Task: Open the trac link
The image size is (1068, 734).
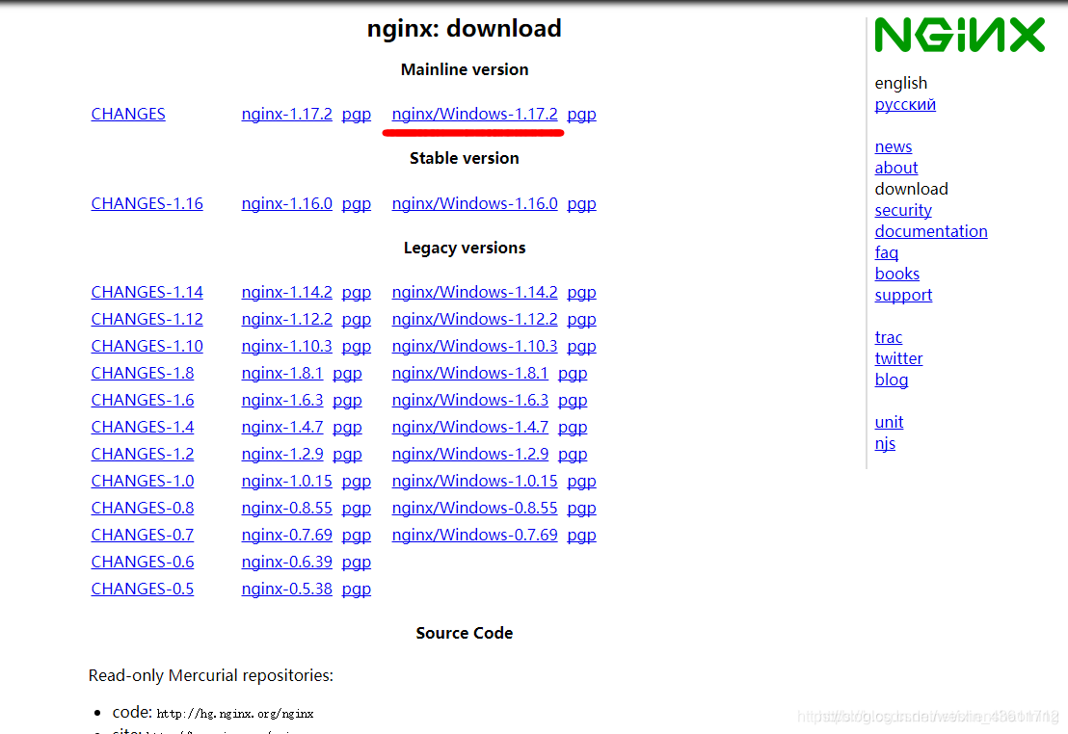Action: [x=888, y=338]
